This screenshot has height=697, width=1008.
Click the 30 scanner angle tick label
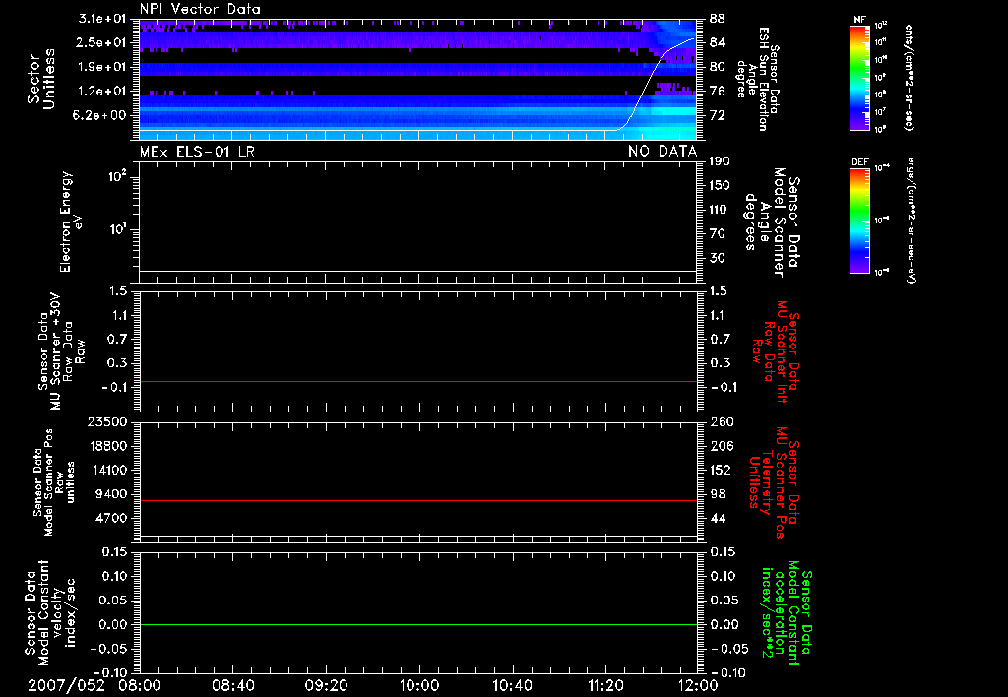point(718,258)
